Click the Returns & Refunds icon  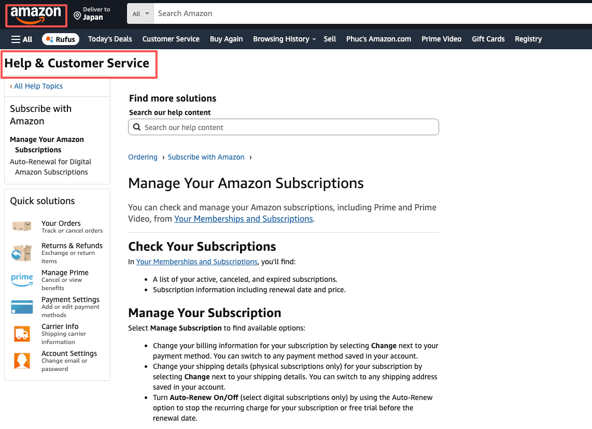(22, 253)
